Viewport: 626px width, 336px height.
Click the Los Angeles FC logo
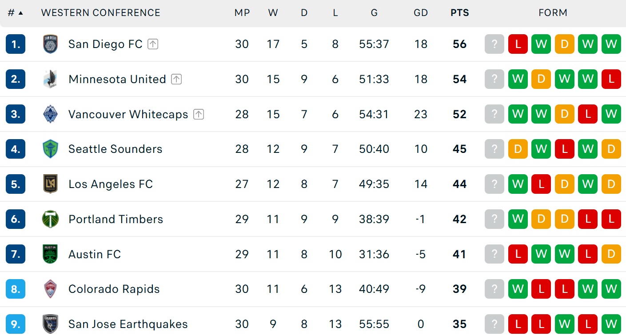(50, 184)
